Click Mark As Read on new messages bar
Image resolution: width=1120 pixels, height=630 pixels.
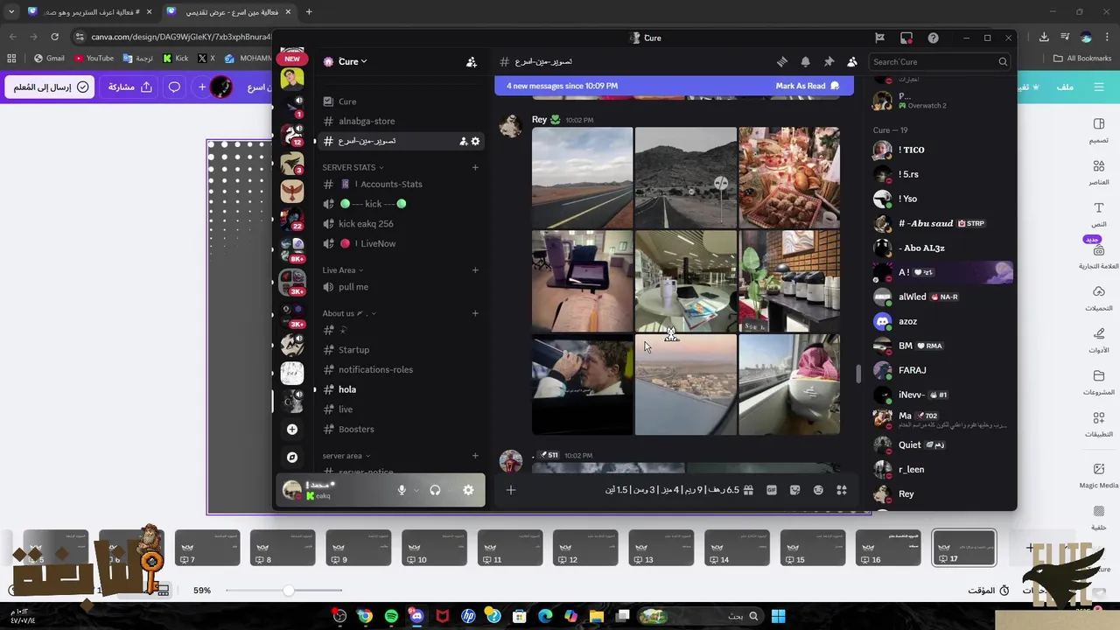tap(807, 86)
